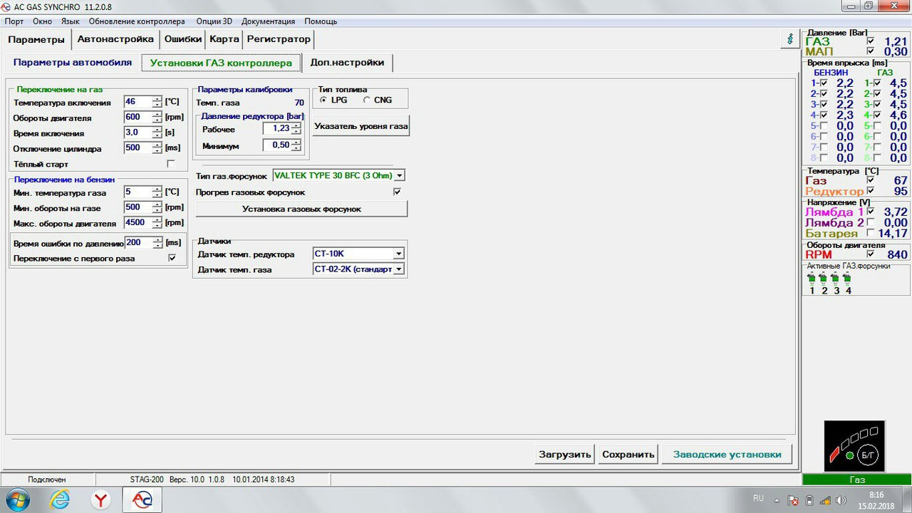Image resolution: width=912 pixels, height=513 pixels.
Task: Open the Windows Start menu
Action: click(17, 499)
